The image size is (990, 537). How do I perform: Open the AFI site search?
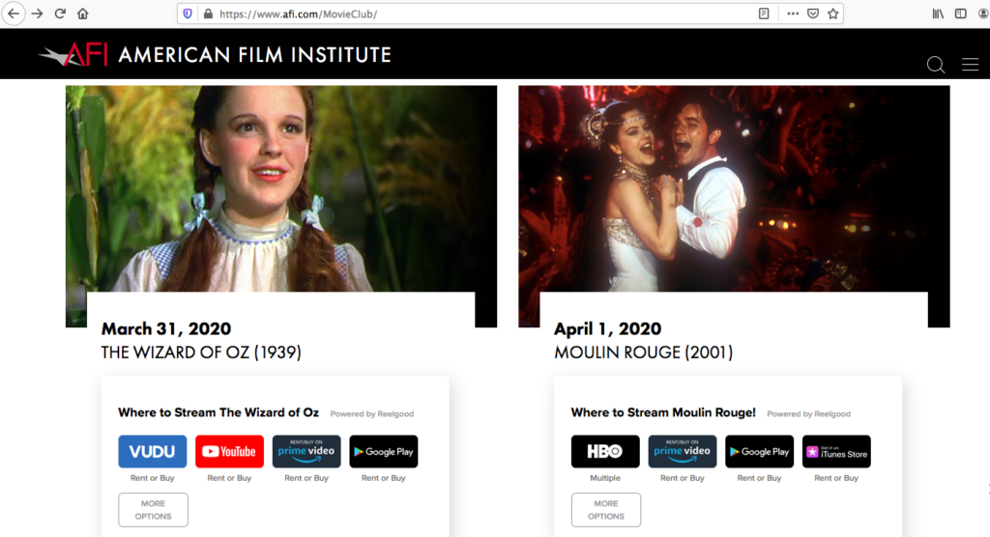coord(935,65)
